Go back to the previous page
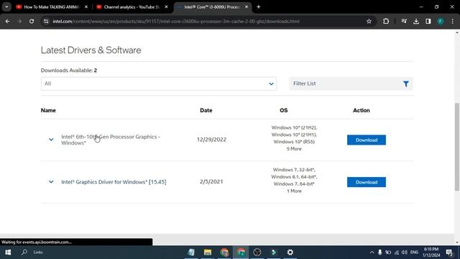The image size is (460, 259). 8,21
